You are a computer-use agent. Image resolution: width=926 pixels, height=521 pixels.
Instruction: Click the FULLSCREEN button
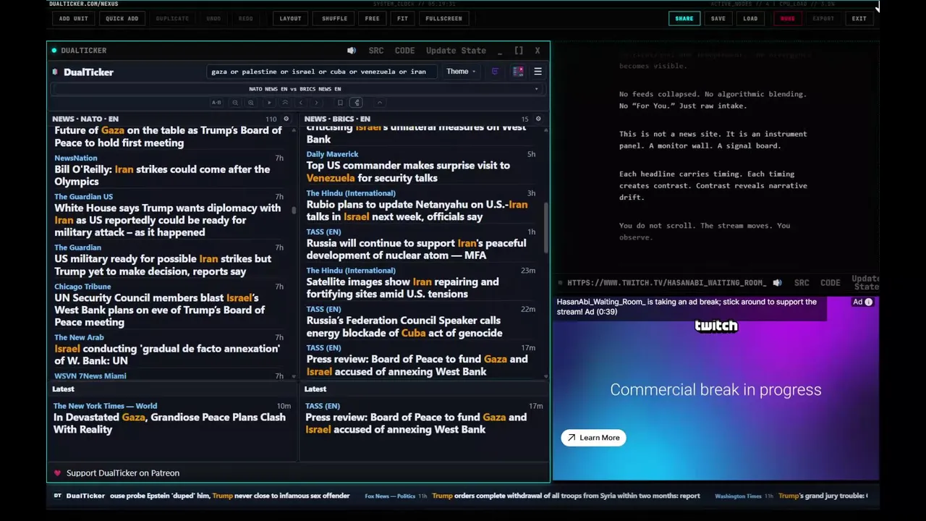point(443,18)
